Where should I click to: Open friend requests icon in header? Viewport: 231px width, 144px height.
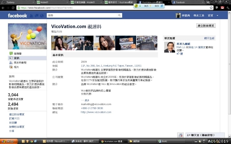coord(31,15)
